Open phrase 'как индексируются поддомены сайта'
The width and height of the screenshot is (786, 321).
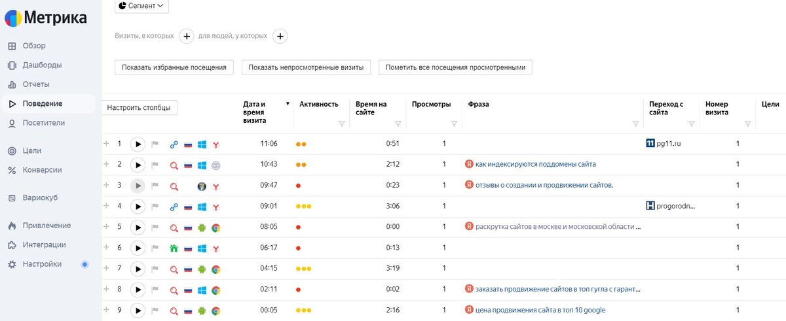pyautogui.click(x=536, y=164)
